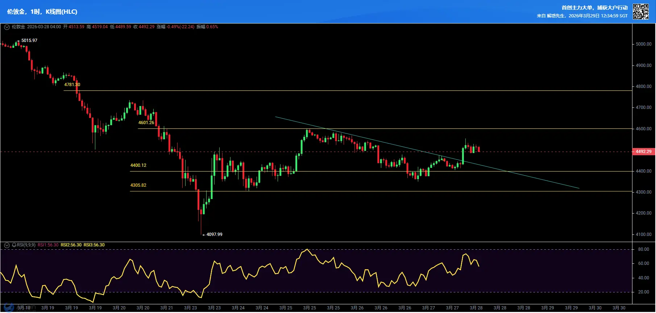Select the 4305.82 horizontal line label

pyautogui.click(x=138, y=185)
